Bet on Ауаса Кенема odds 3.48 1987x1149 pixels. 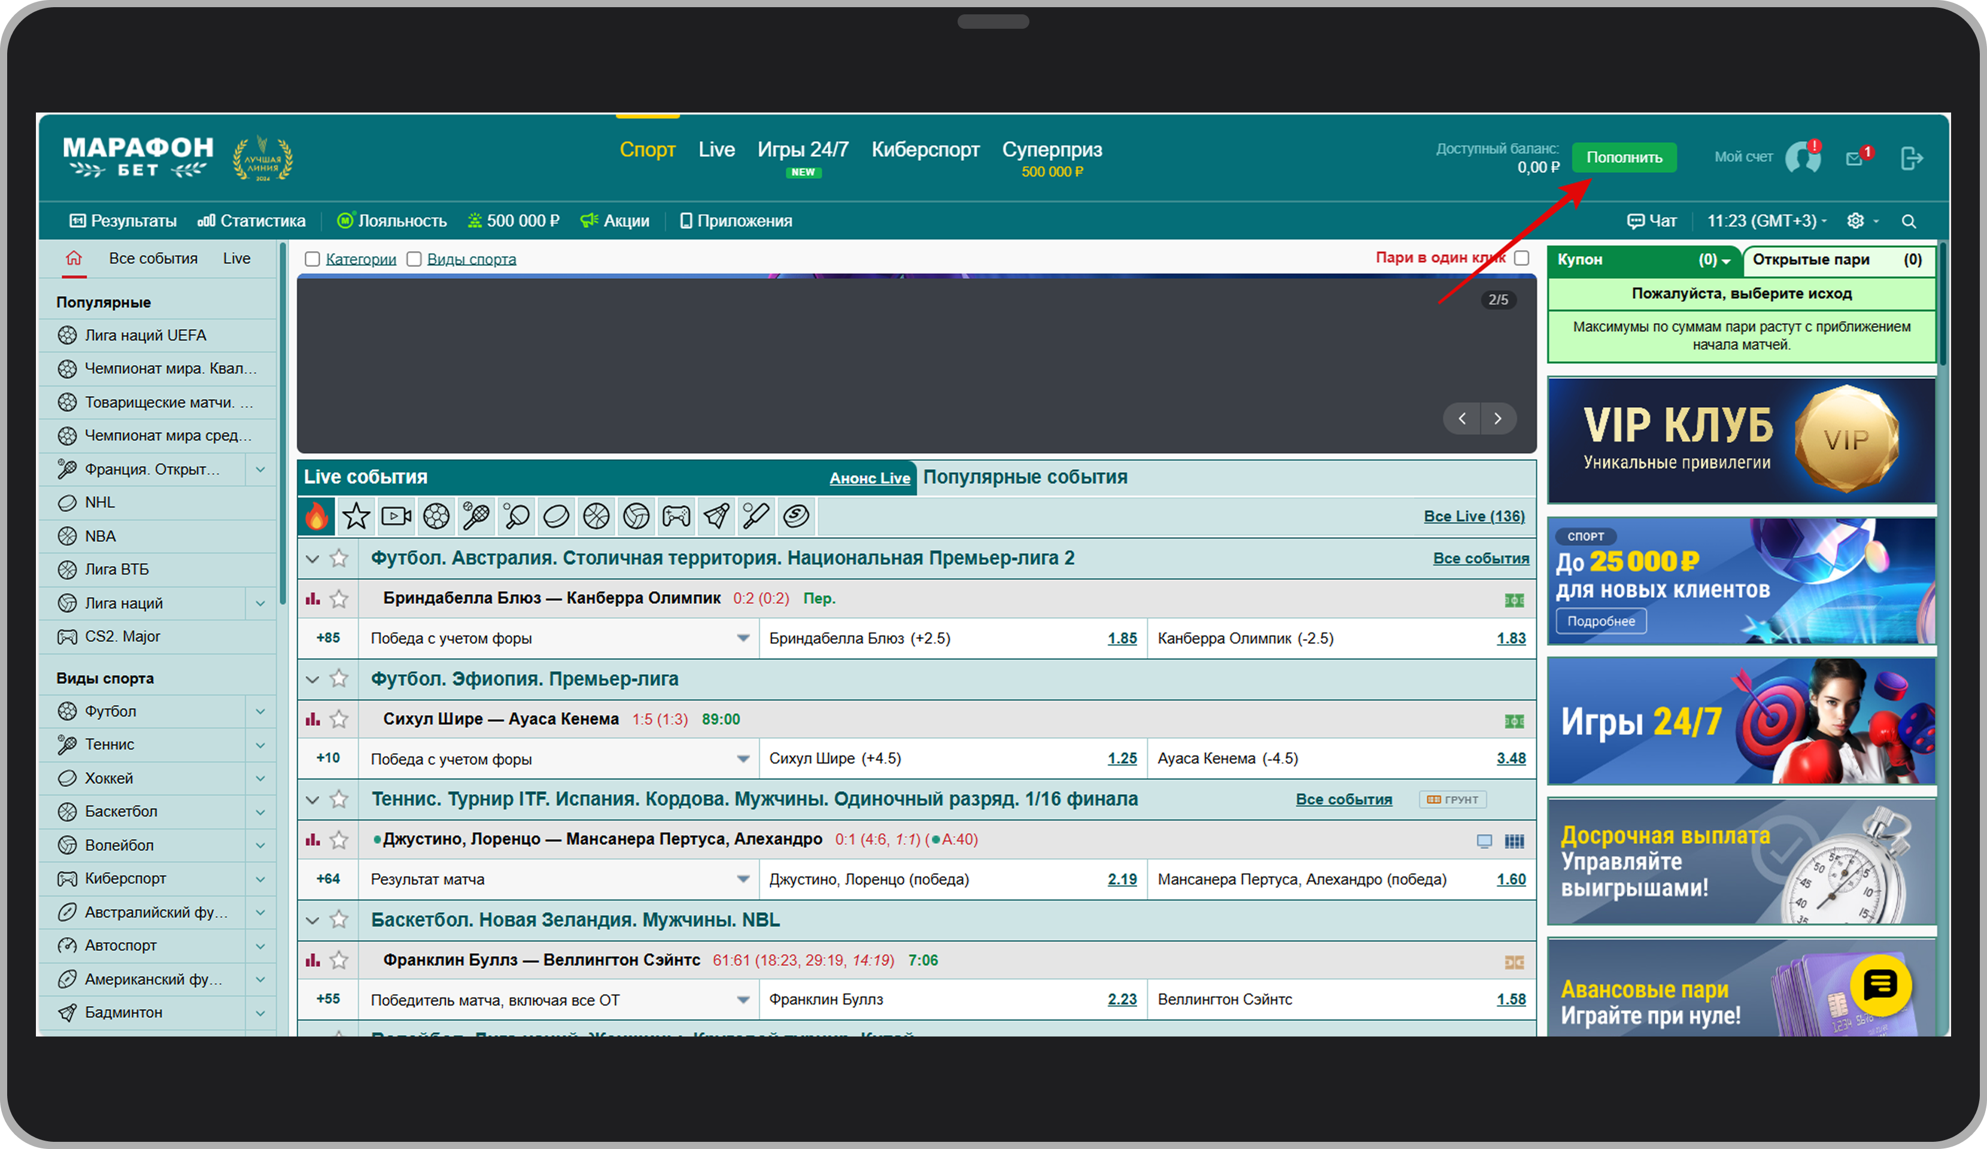(1511, 759)
